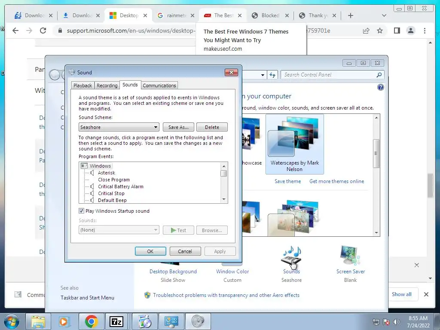The image size is (440, 330).
Task: Open the Sounds (None) dropdown
Action: tap(119, 230)
